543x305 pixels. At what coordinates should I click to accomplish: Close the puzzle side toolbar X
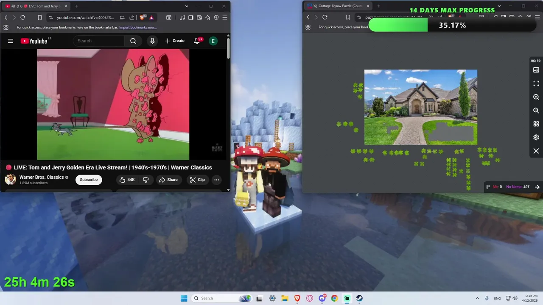pos(536,151)
